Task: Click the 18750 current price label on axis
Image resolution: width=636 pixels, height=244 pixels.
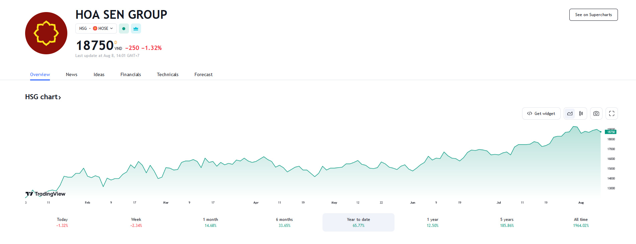Action: pyautogui.click(x=611, y=132)
